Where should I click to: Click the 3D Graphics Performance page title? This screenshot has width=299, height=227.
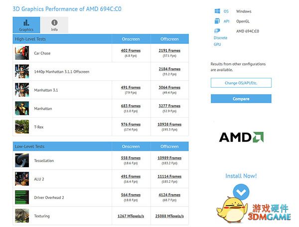[67, 9]
